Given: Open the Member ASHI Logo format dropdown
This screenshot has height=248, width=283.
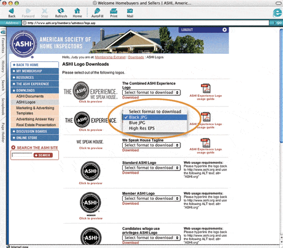Looking at the screenshot, I should click(x=152, y=199).
